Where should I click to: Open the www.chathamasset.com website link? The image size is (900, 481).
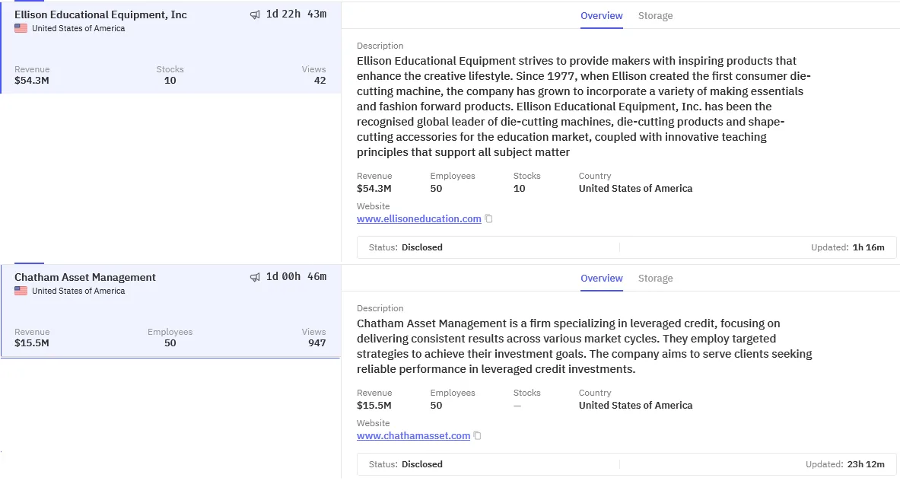[x=414, y=435]
